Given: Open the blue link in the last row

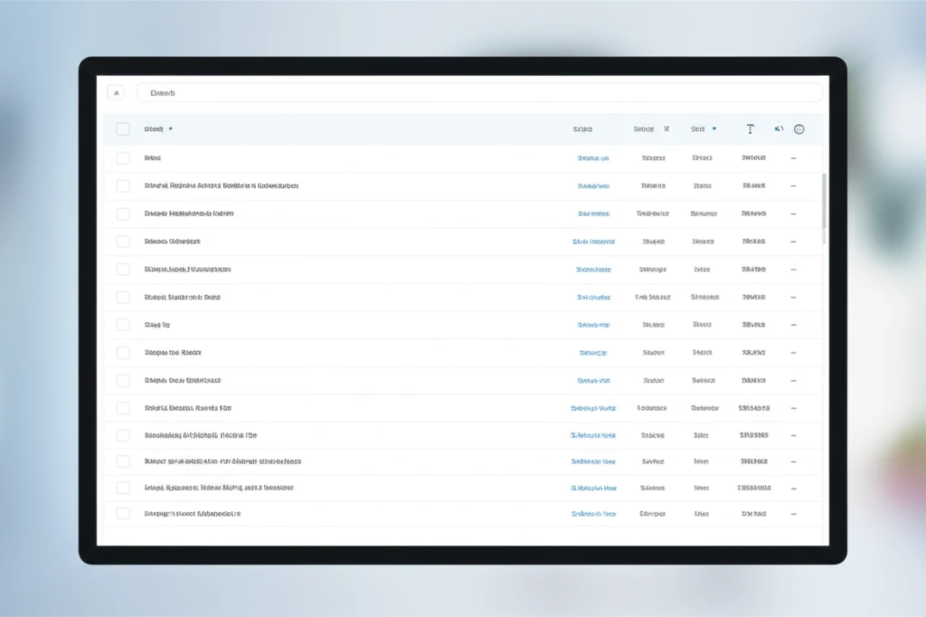Looking at the screenshot, I should coord(593,514).
